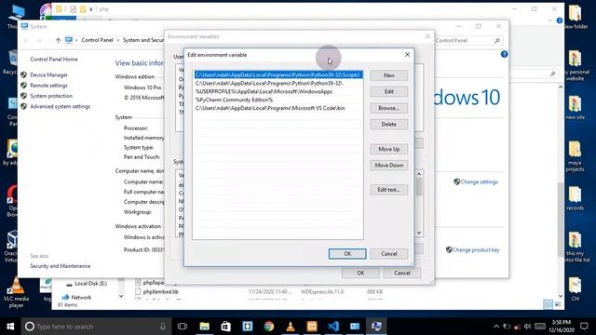Viewport: 596px width, 335px height.
Task: Click the Edit button
Action: point(389,91)
